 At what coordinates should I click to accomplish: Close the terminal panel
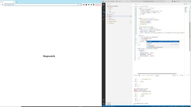point(189,75)
